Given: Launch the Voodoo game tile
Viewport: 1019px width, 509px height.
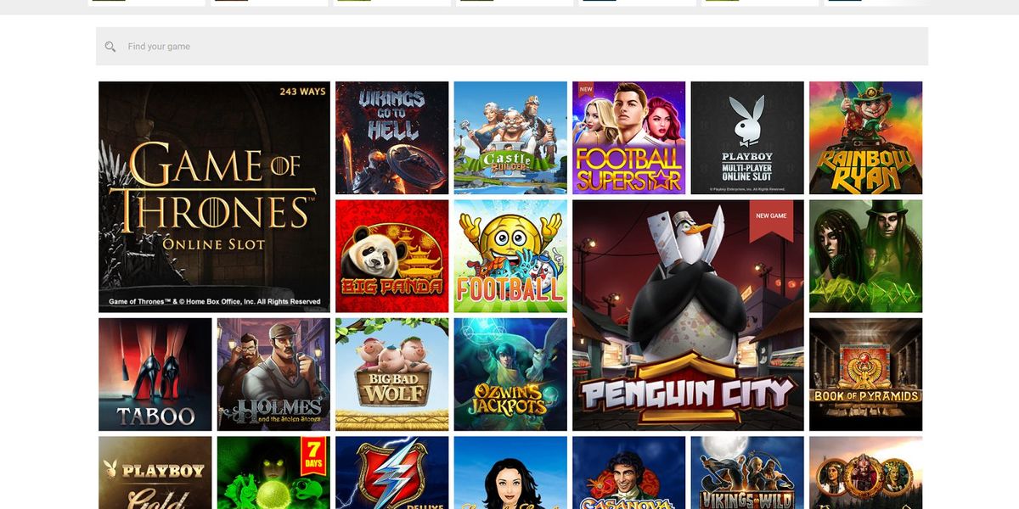Looking at the screenshot, I should point(866,256).
